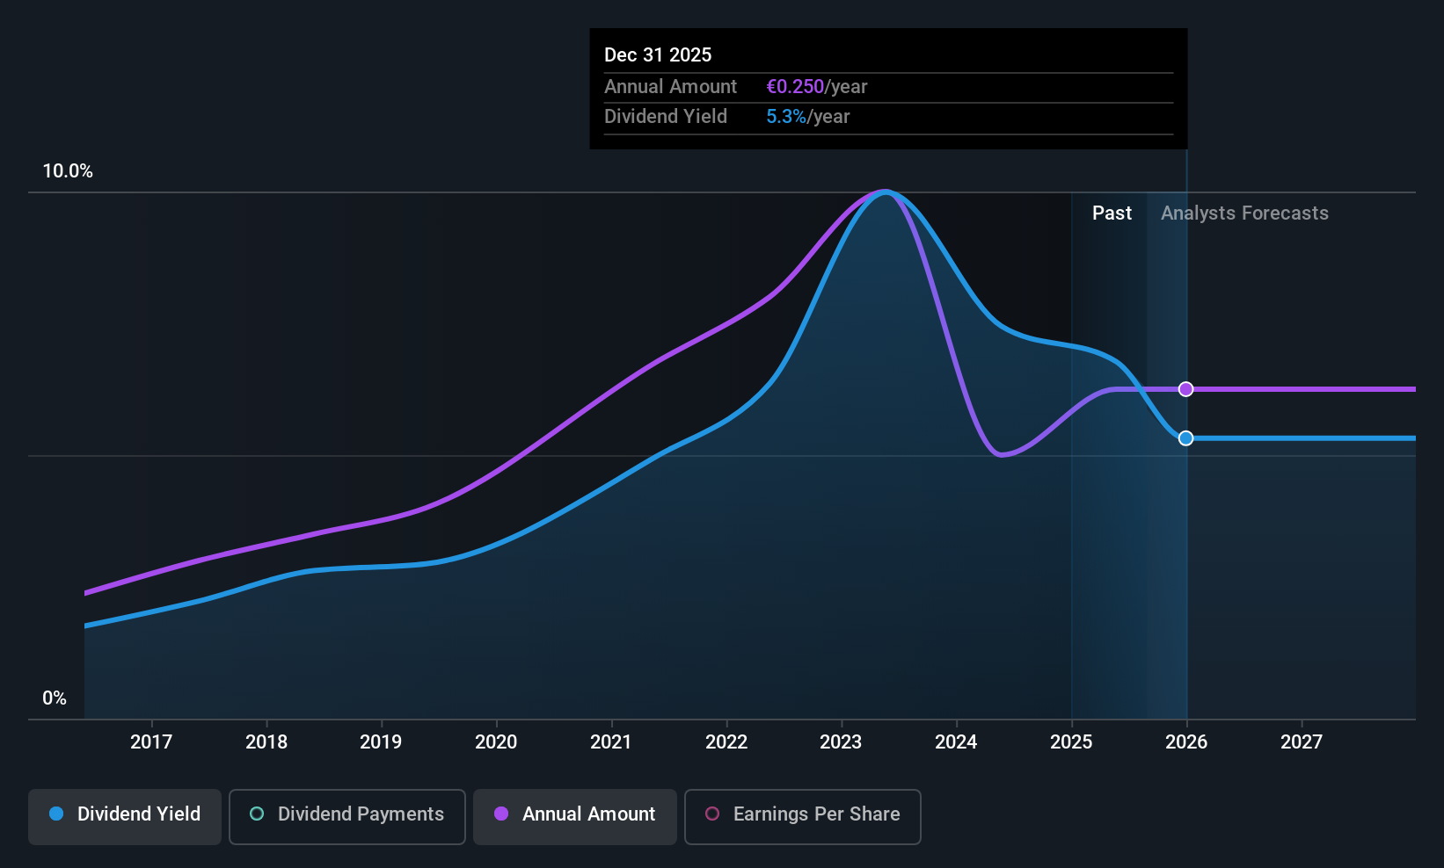Click the 'Analysts Forecasts' region label
The width and height of the screenshot is (1444, 868).
click(x=1244, y=213)
